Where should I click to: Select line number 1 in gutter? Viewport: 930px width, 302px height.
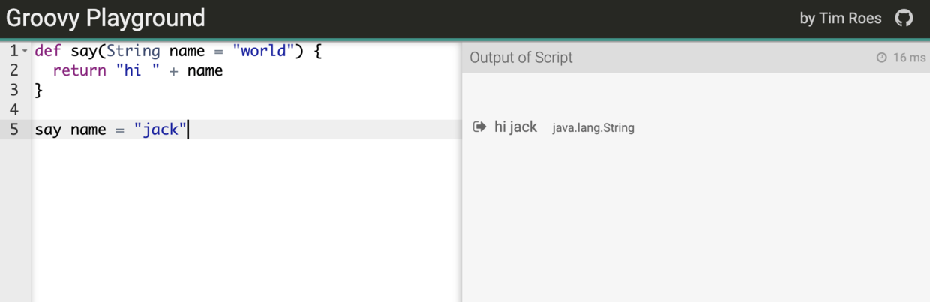[x=13, y=52]
